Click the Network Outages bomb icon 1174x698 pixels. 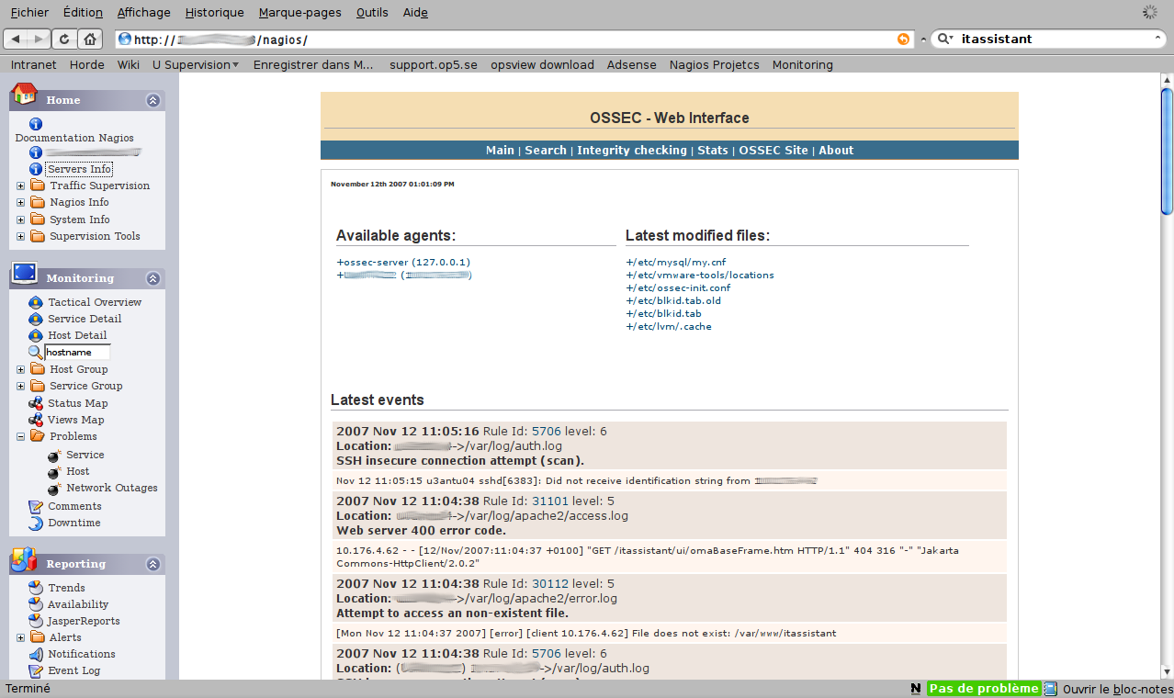[54, 489]
